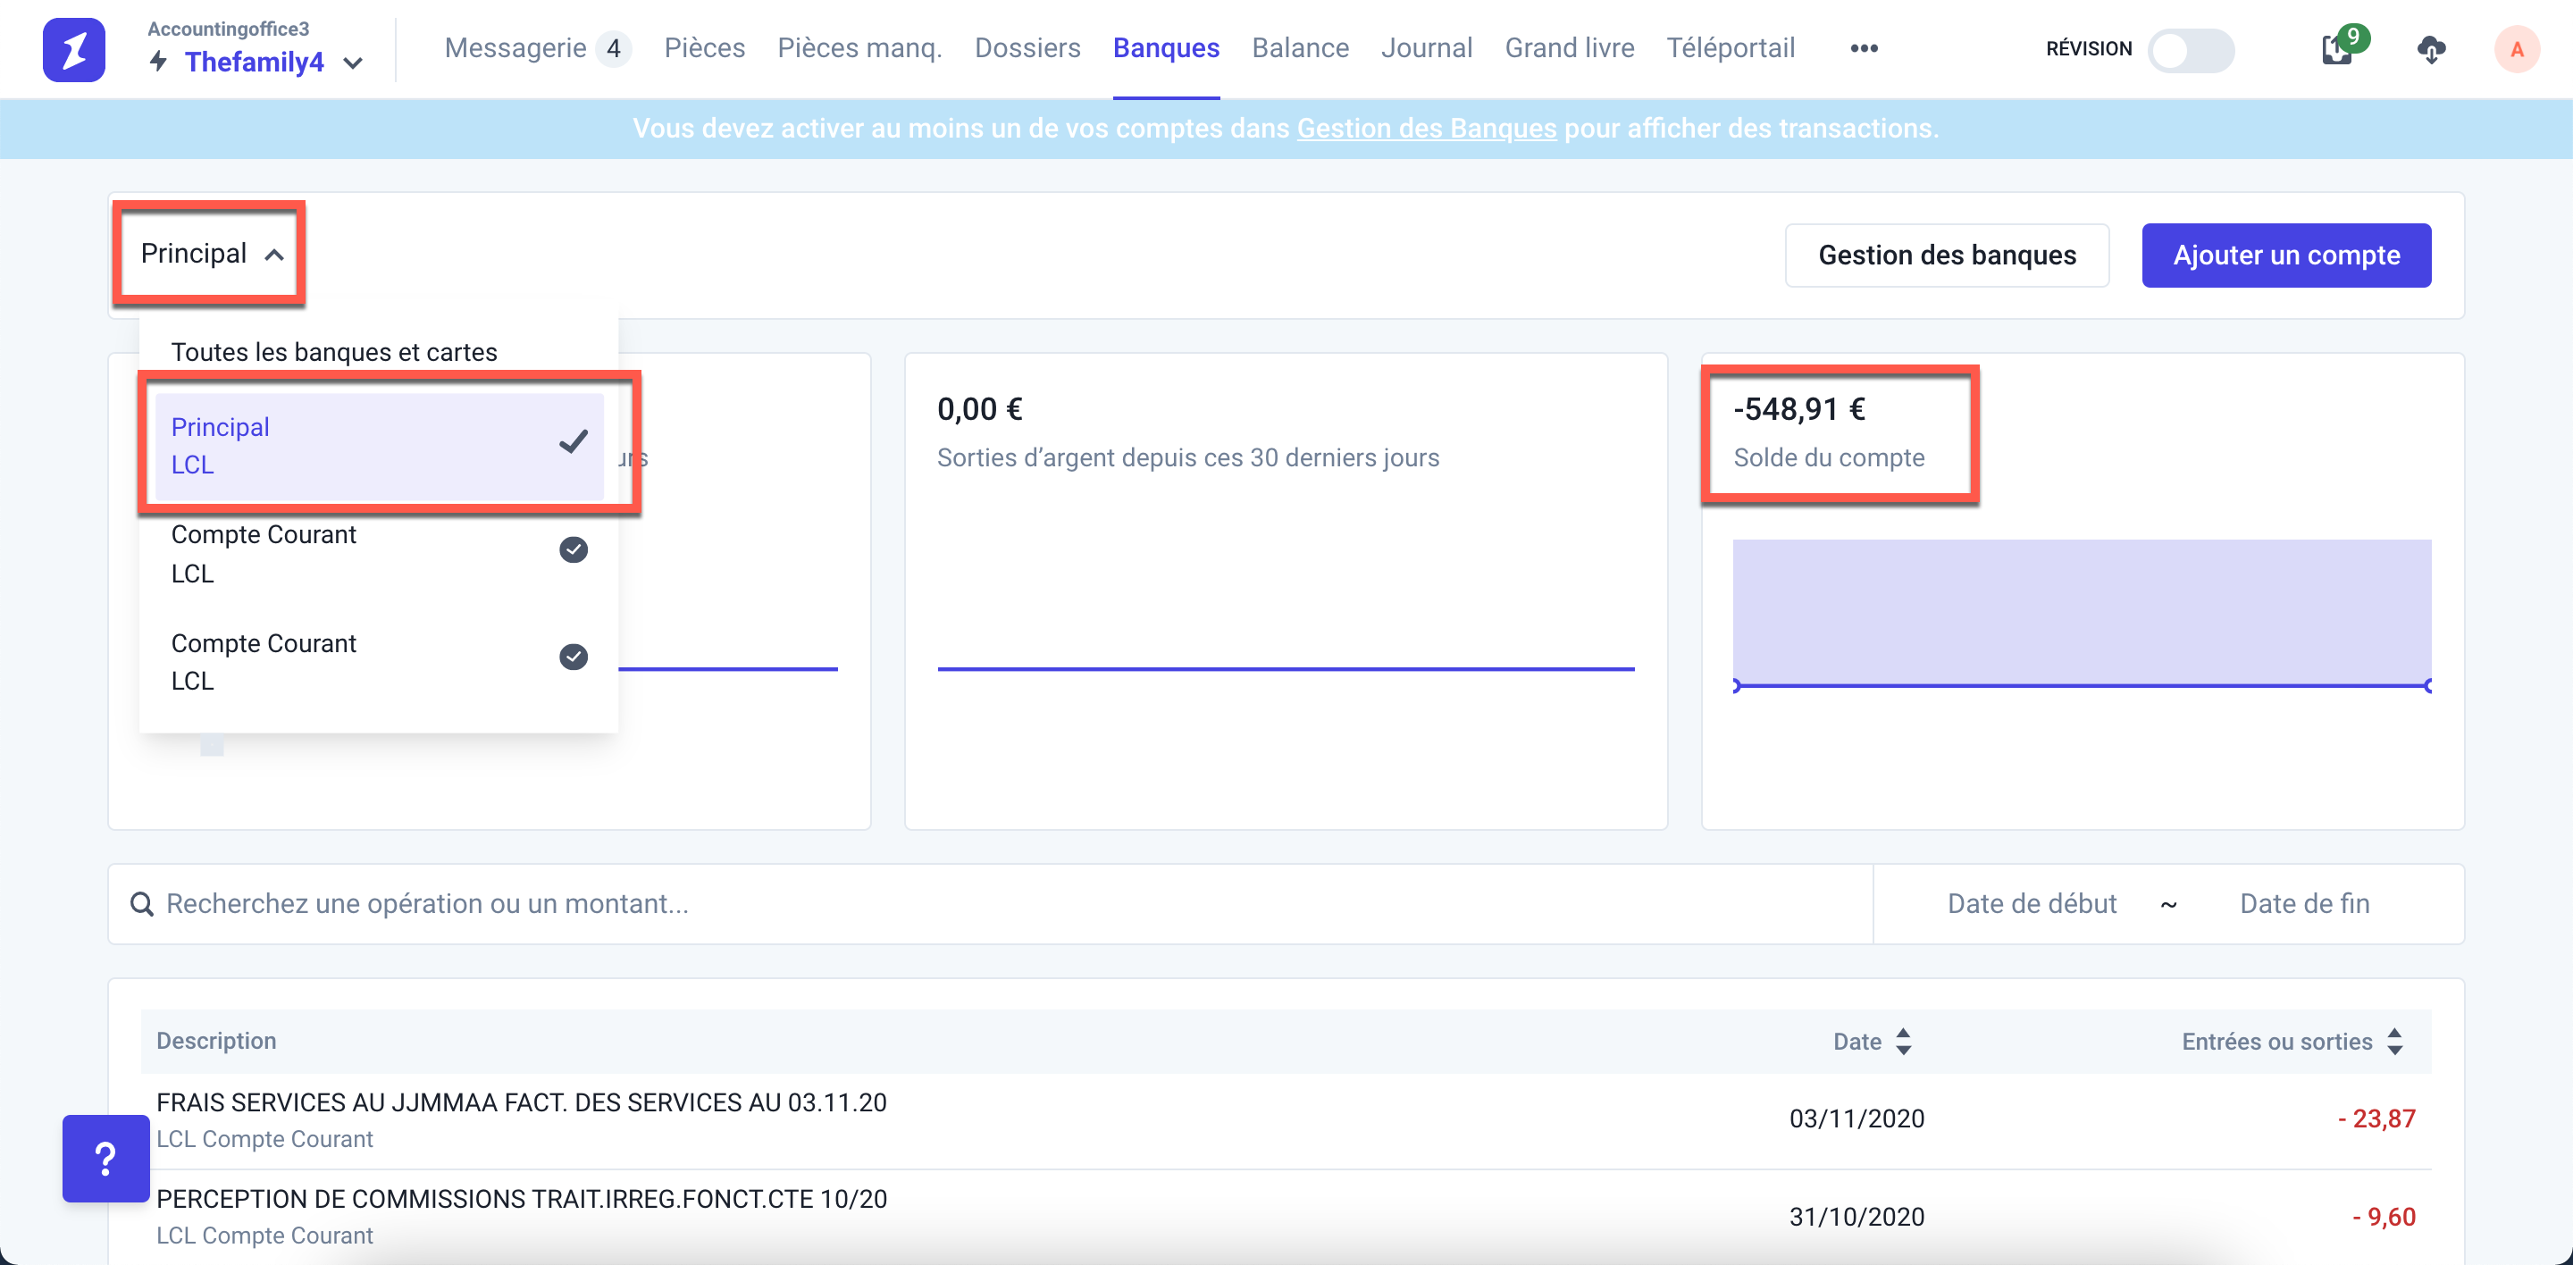Open the Date de fin picker
2573x1265 pixels.
(x=2303, y=903)
